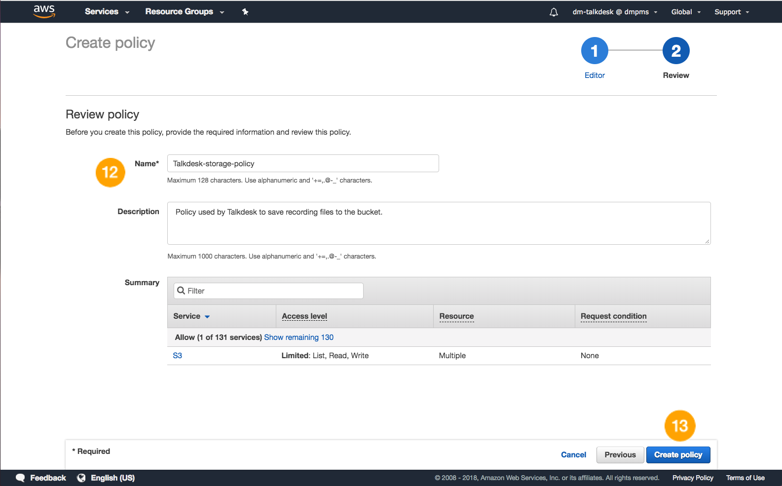Image resolution: width=782 pixels, height=486 pixels.
Task: Click 'Limited: List, Read, Write' cell
Action: pos(325,356)
